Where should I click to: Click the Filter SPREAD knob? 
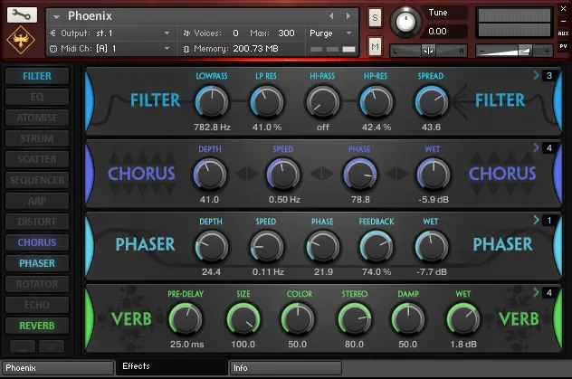coord(431,102)
